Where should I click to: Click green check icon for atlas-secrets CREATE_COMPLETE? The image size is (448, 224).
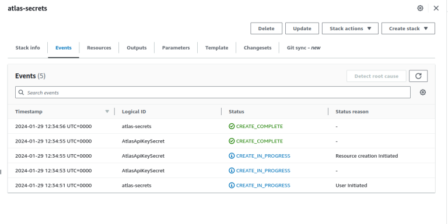(232, 126)
